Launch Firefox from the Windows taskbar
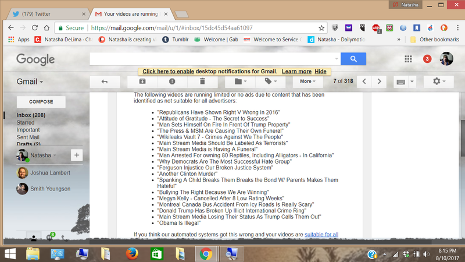The image size is (465, 262). tap(131, 253)
